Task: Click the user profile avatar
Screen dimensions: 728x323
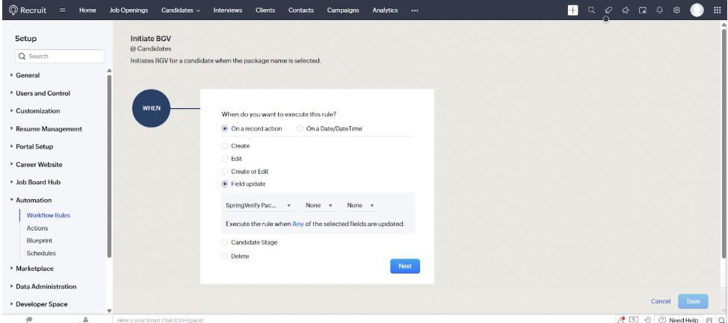Action: point(697,10)
